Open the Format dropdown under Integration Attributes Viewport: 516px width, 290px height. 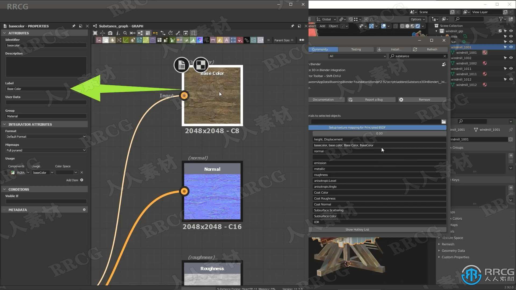click(46, 137)
